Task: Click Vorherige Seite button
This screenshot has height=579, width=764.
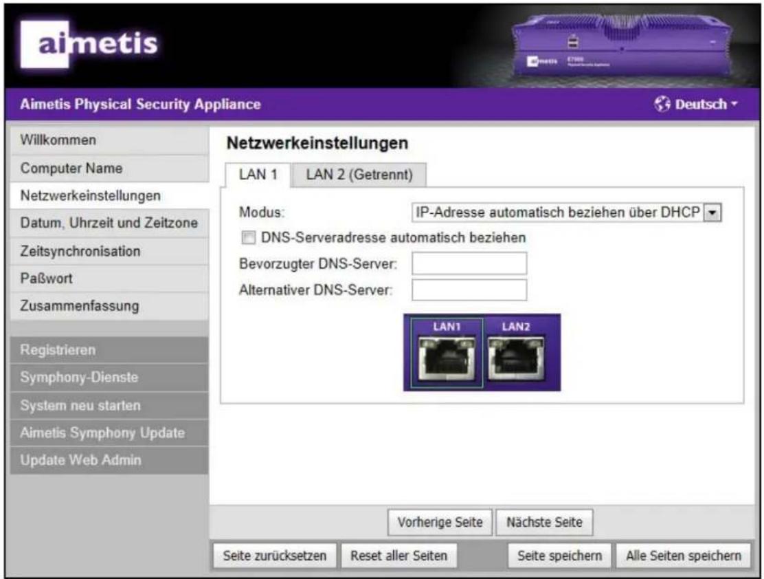Action: [440, 523]
